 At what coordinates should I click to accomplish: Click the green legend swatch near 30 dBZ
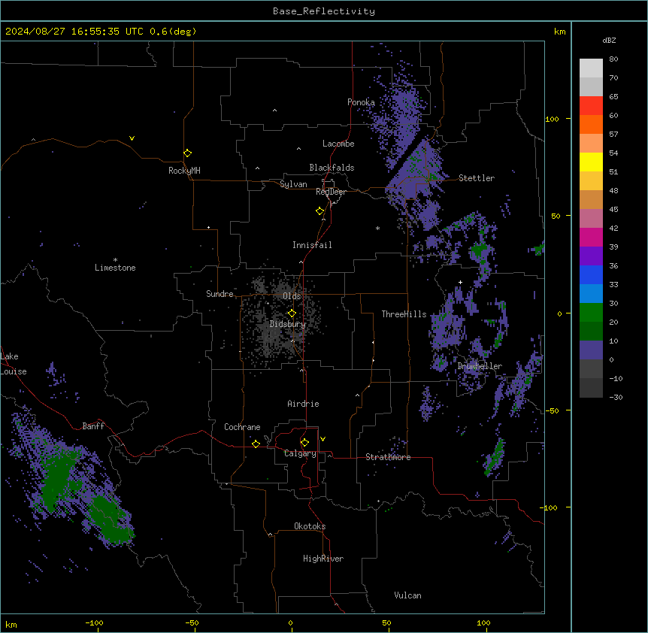click(591, 313)
